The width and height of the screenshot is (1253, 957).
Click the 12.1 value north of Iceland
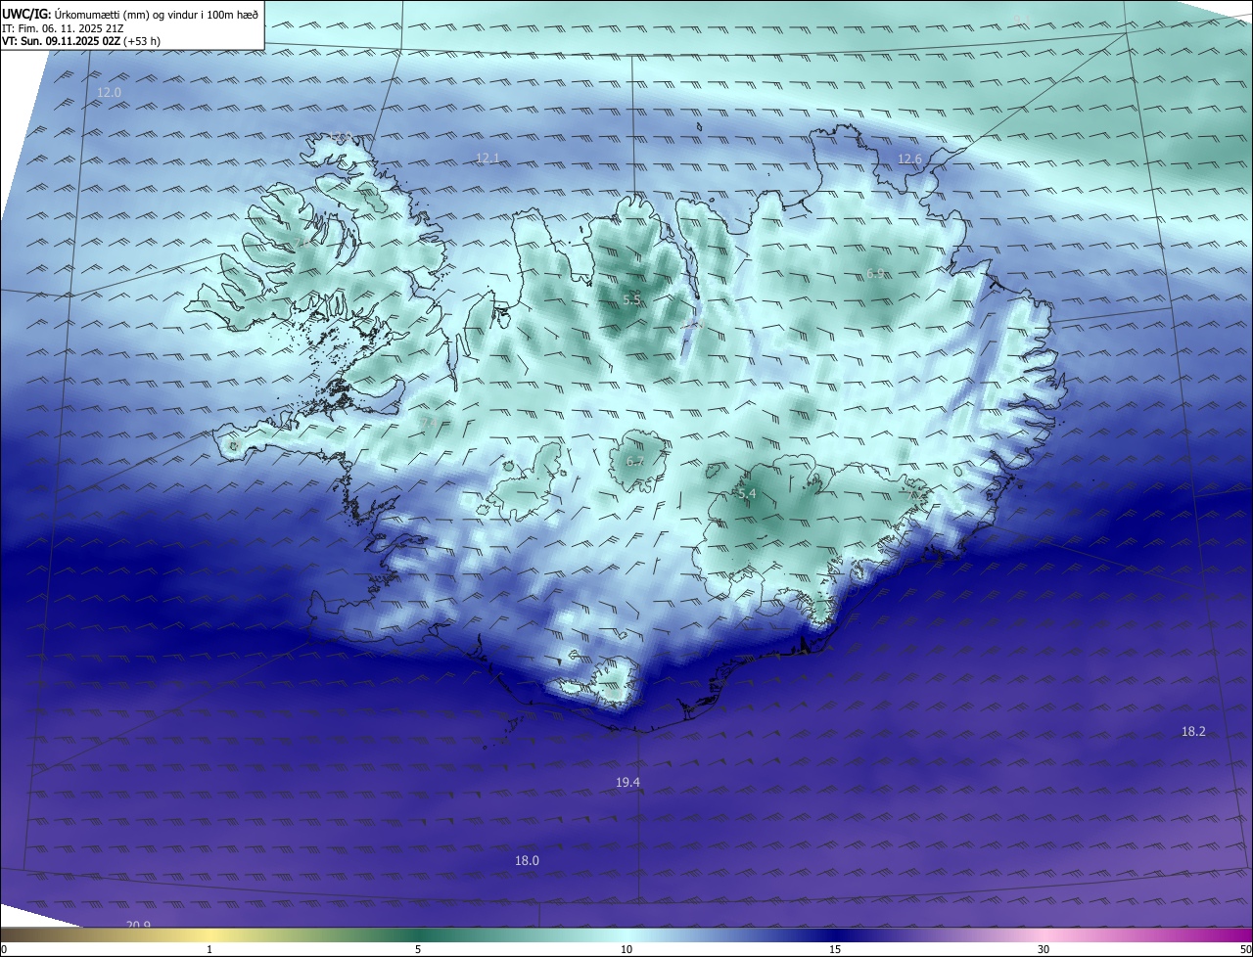pyautogui.click(x=487, y=158)
